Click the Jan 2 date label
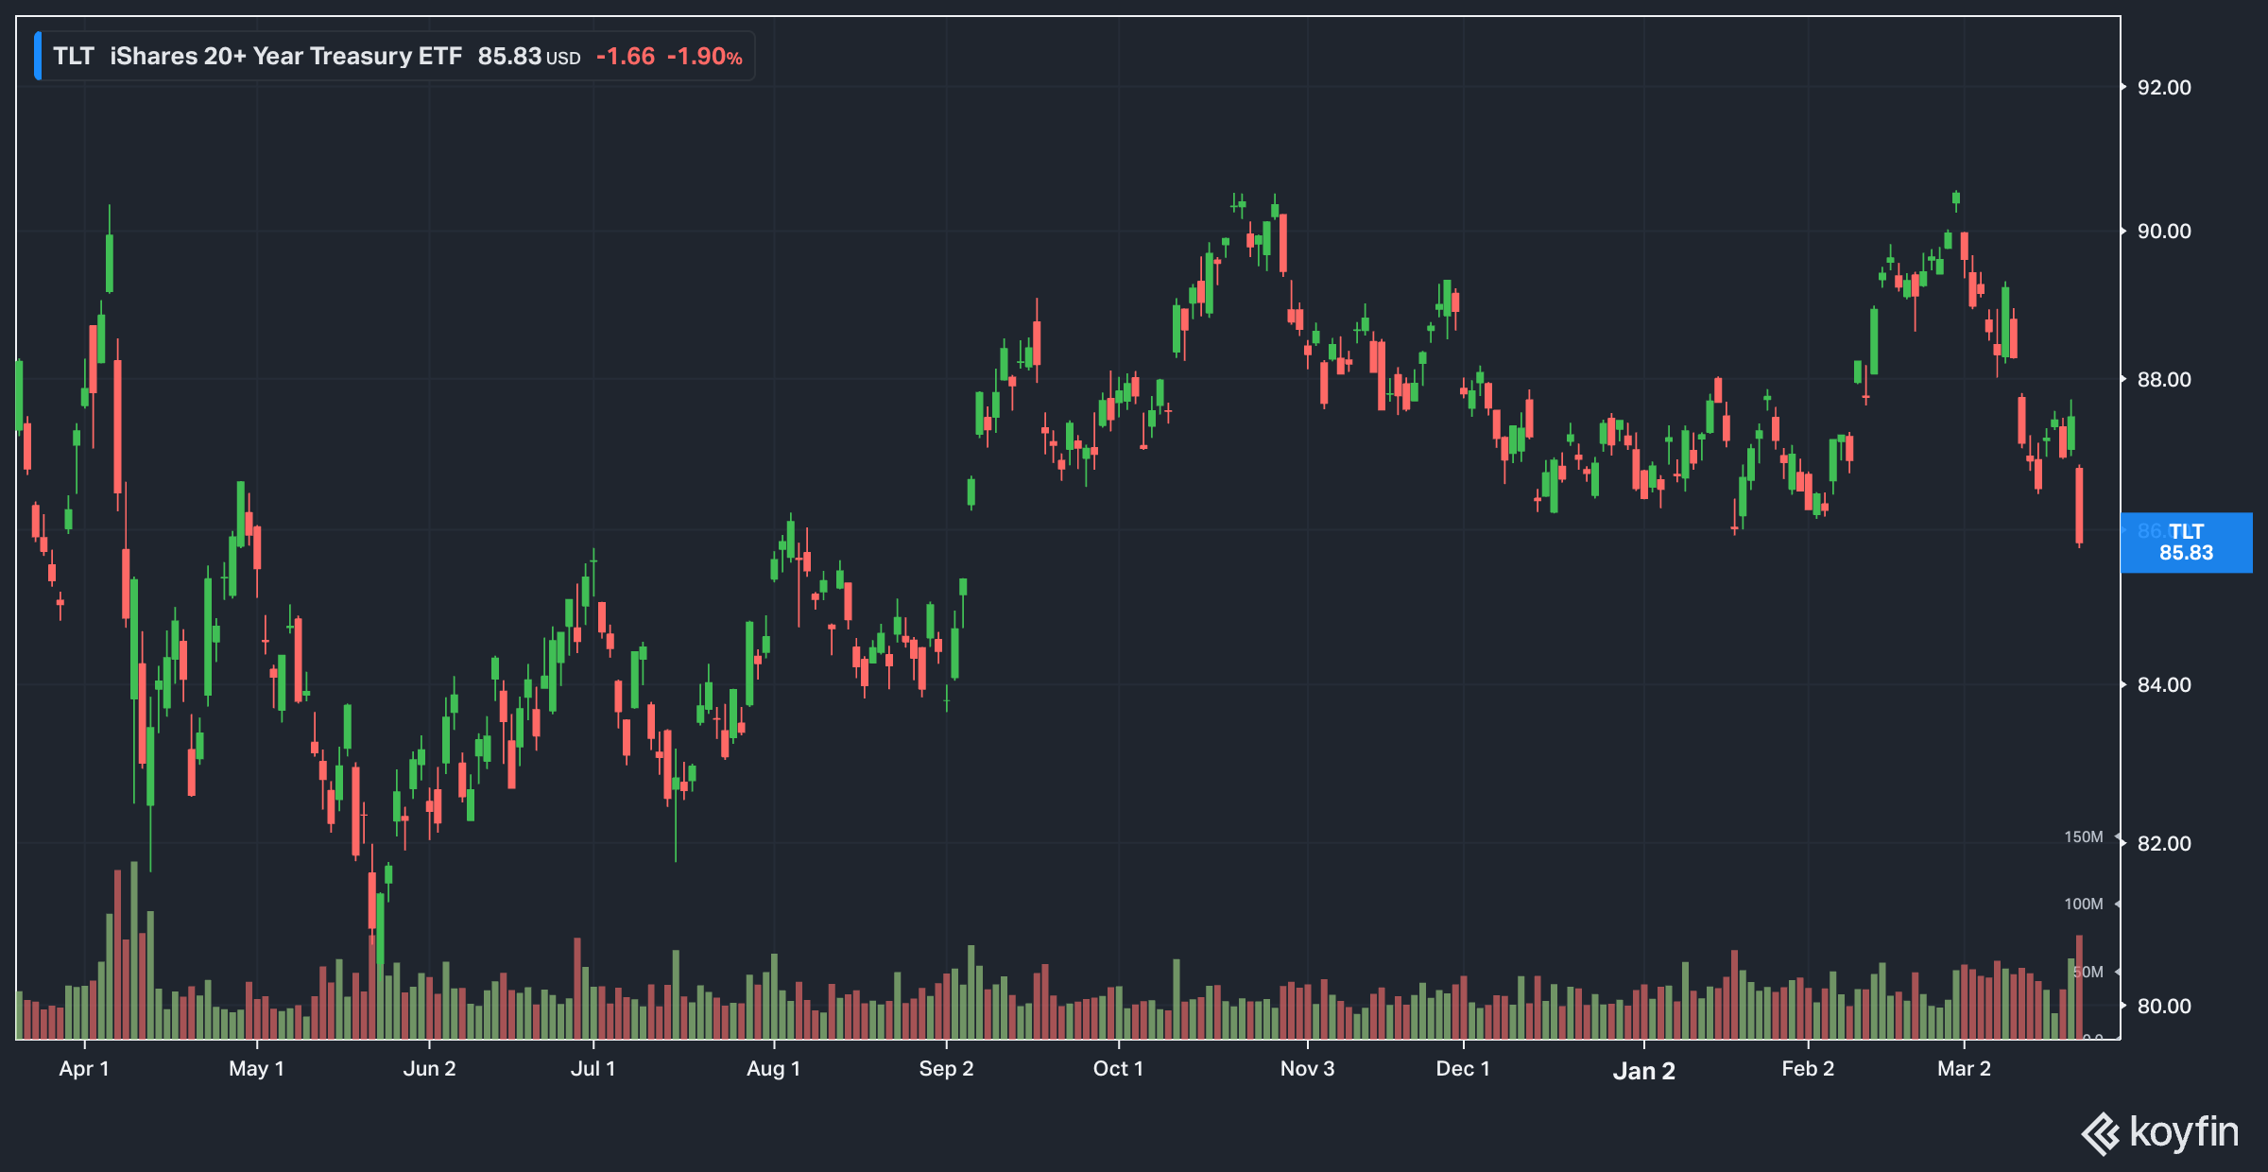The image size is (2268, 1172). (x=1643, y=1071)
